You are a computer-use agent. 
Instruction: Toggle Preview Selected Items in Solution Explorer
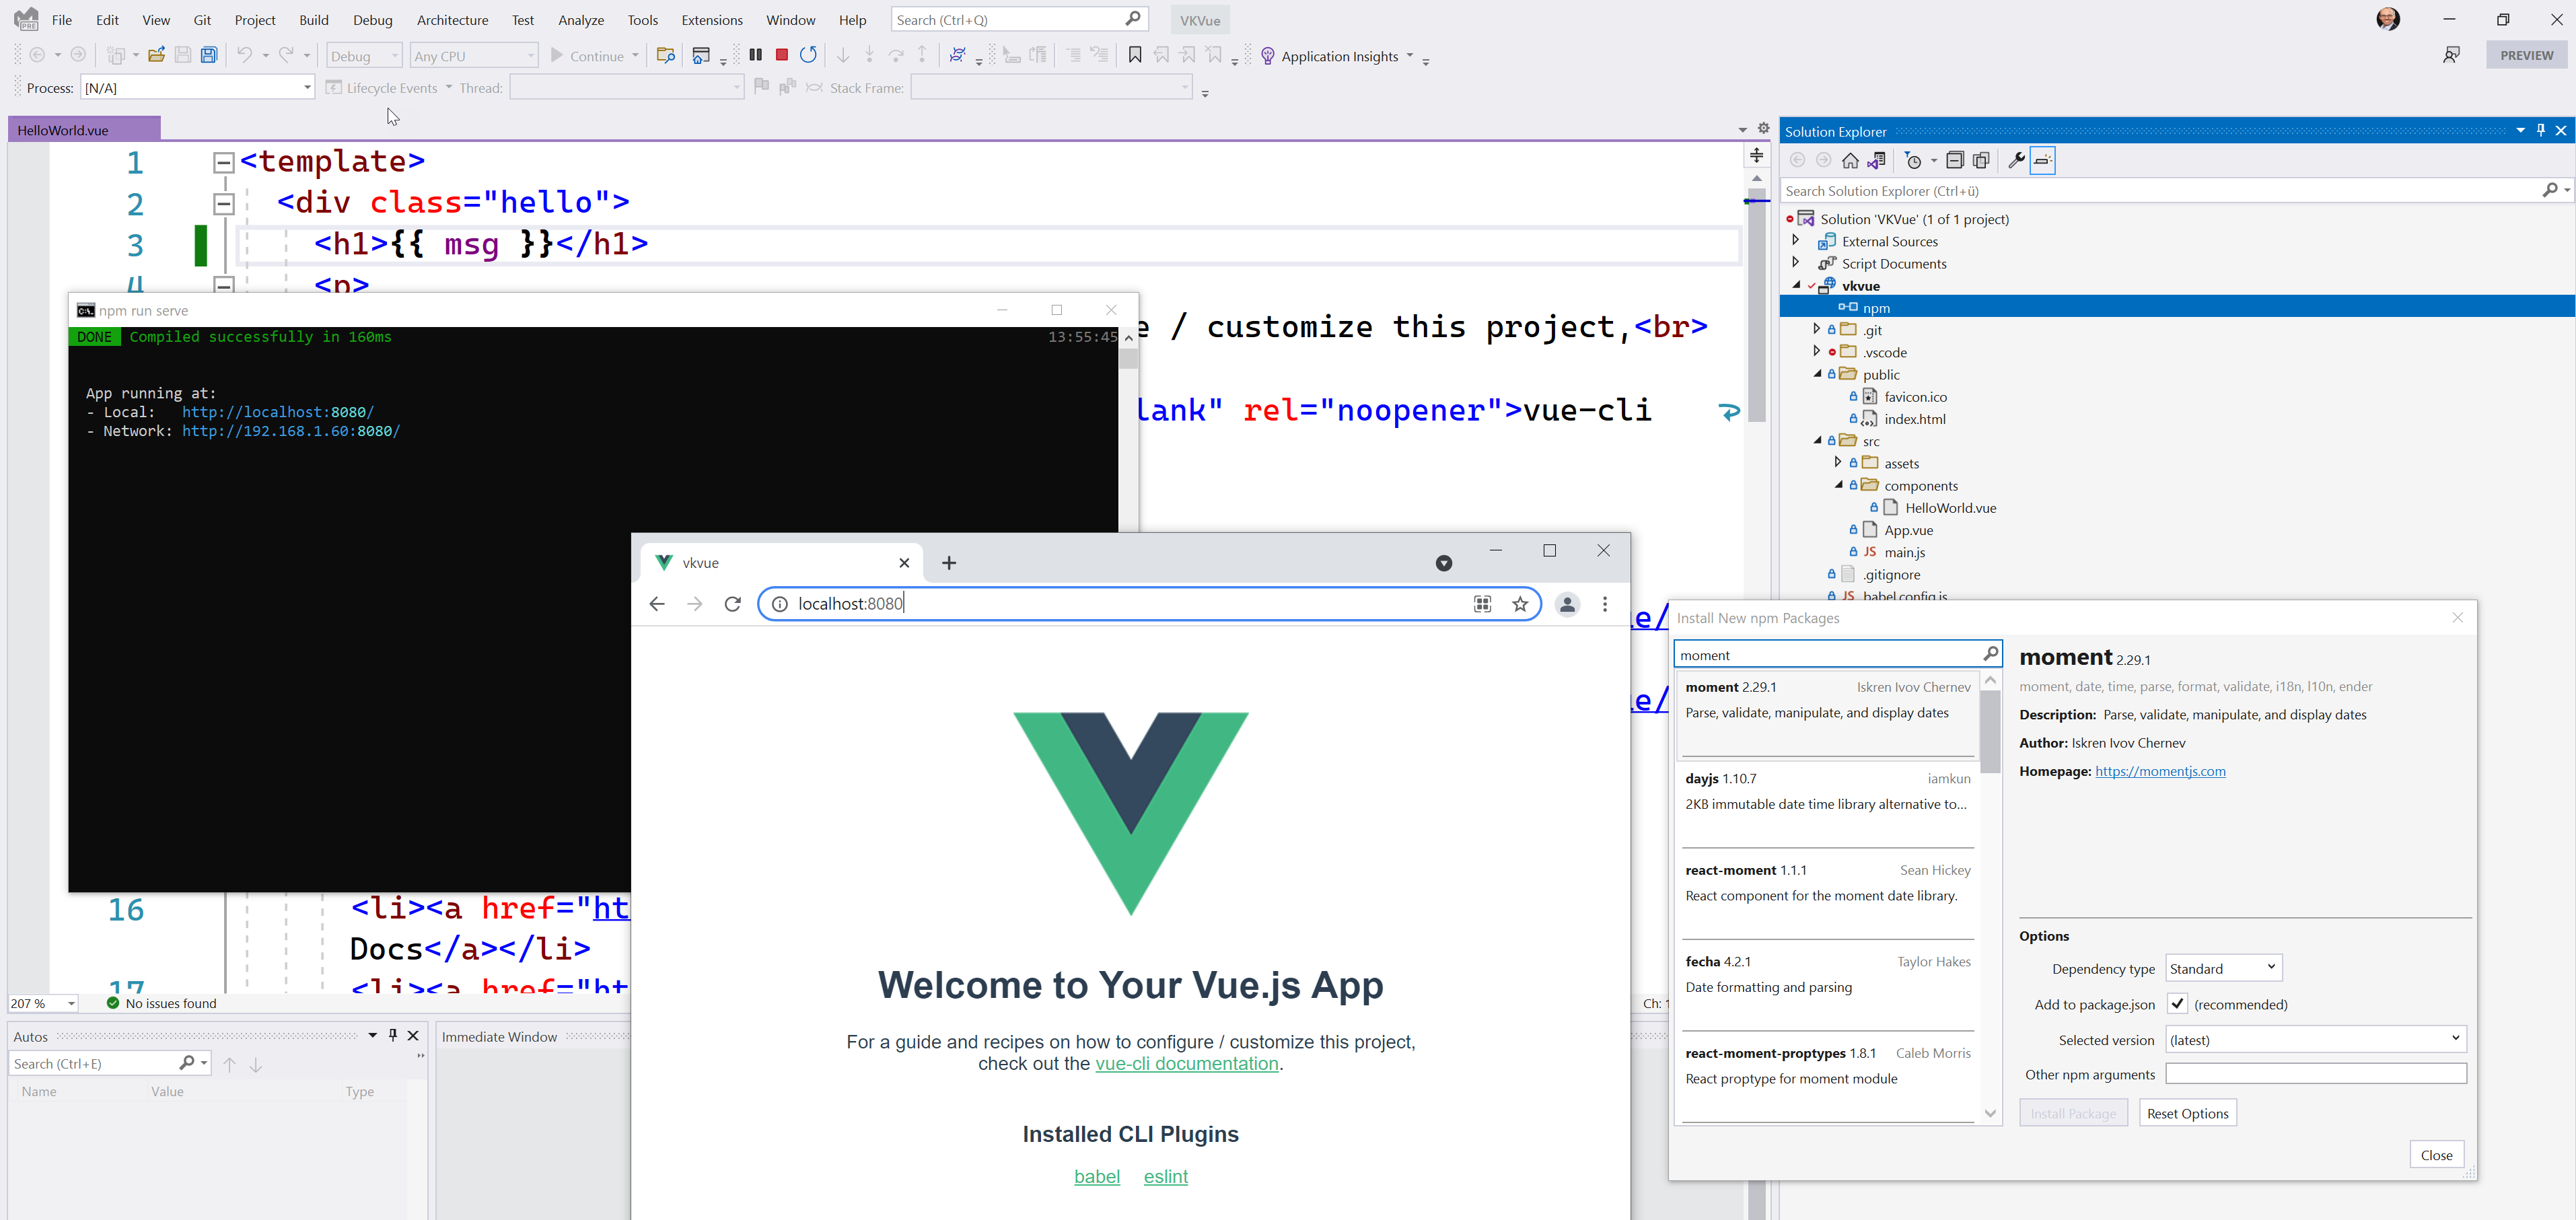click(2042, 161)
